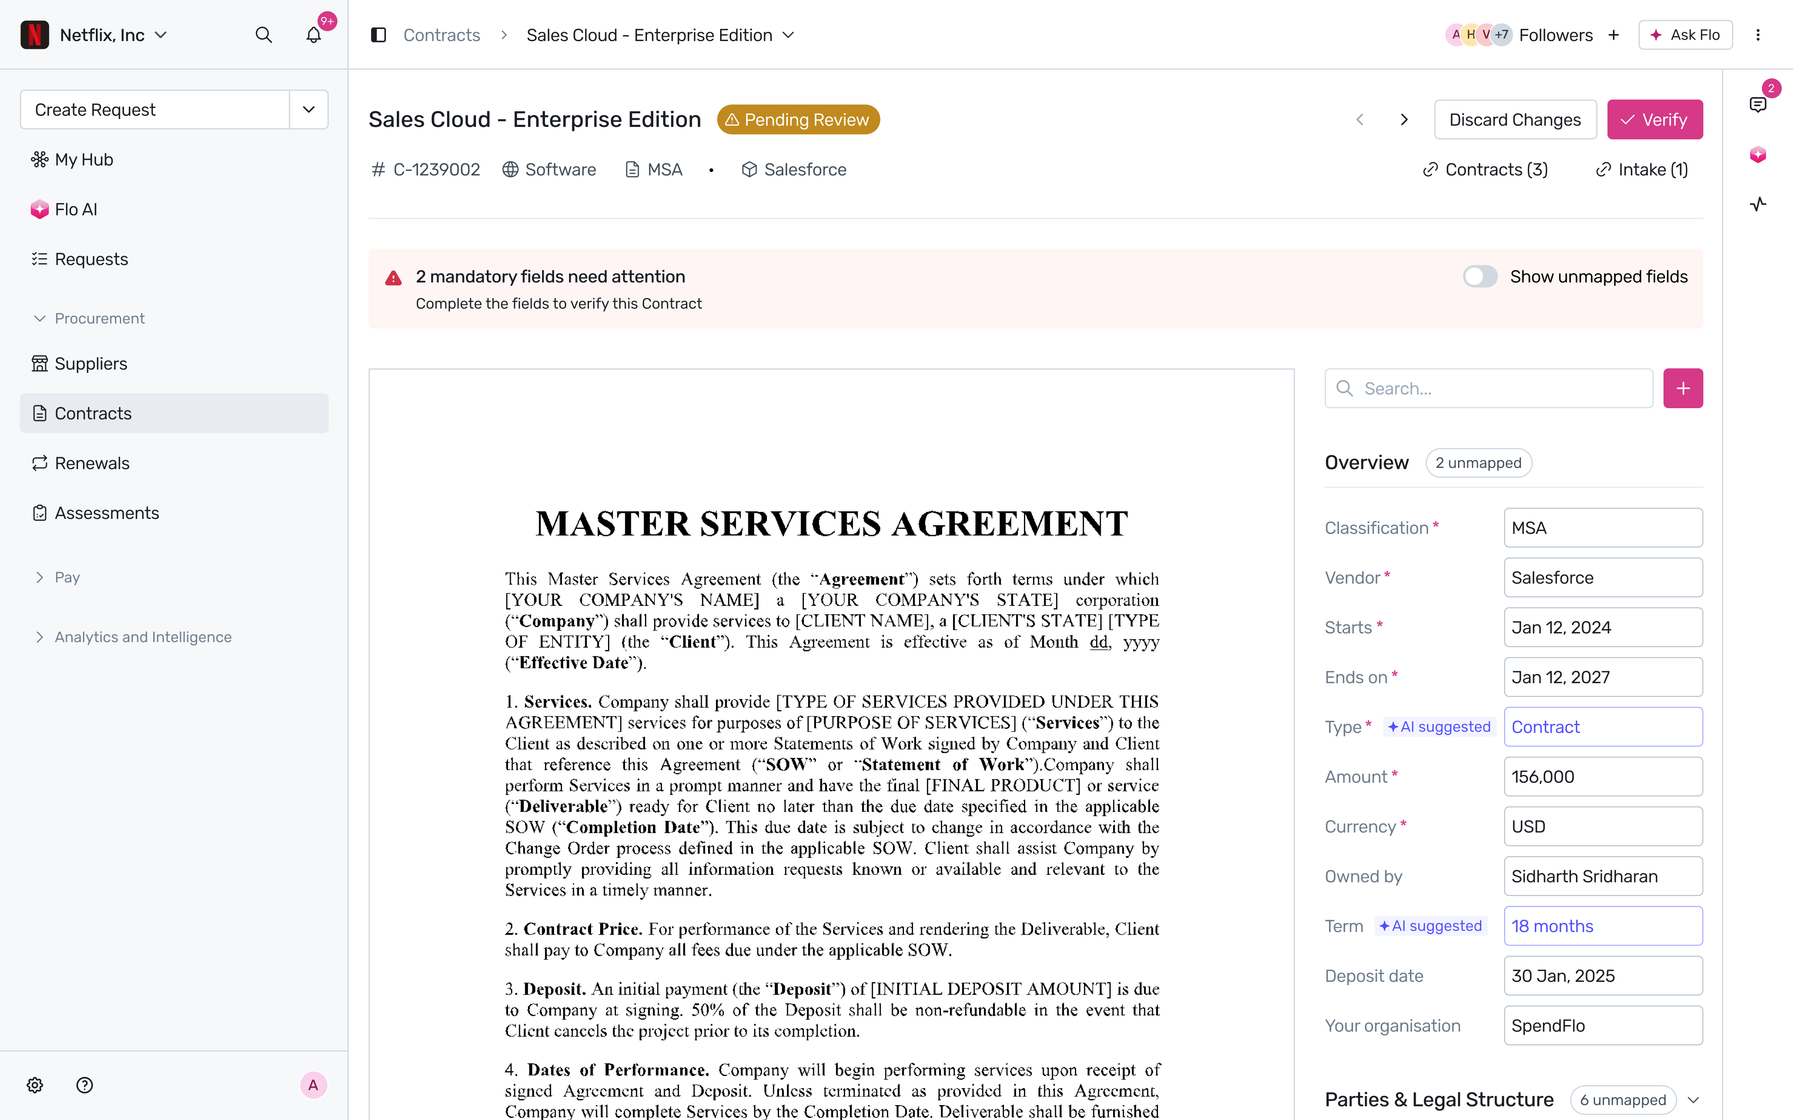Image resolution: width=1793 pixels, height=1120 pixels.
Task: Open the Create Request dropdown arrow
Action: [309, 110]
